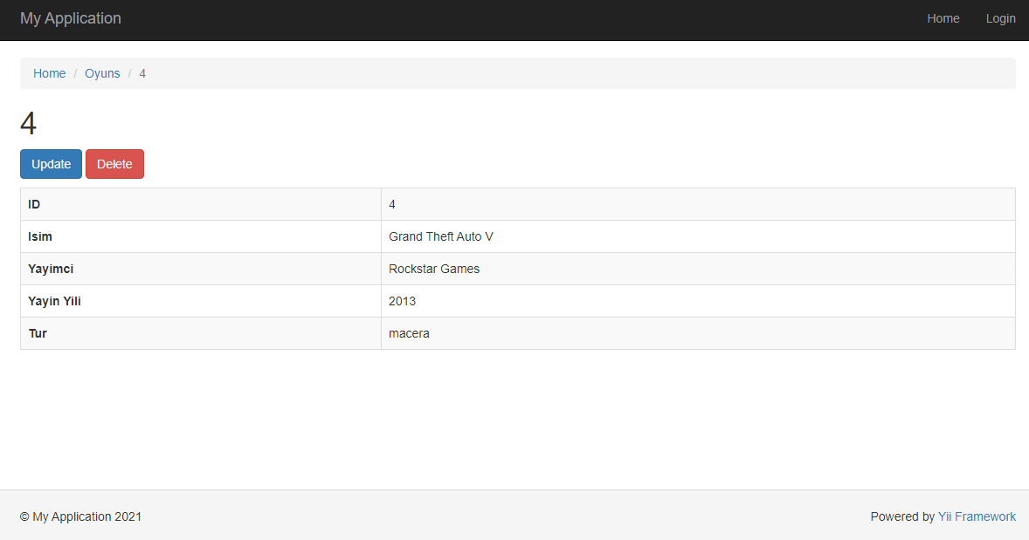
Task: Select the Isim label cell
Action: [201, 236]
